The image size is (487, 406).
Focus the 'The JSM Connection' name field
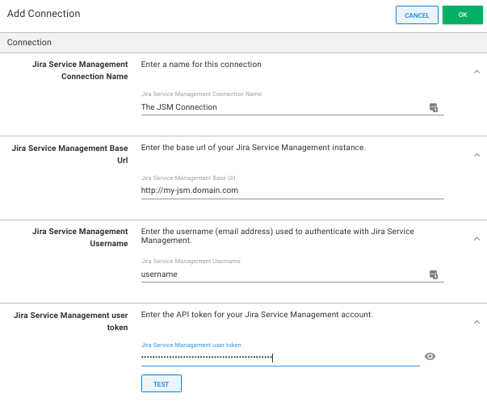click(283, 107)
